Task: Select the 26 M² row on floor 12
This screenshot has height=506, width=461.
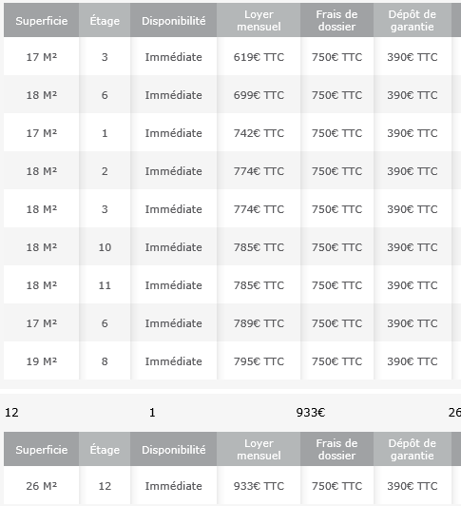Action: pyautogui.click(x=232, y=485)
